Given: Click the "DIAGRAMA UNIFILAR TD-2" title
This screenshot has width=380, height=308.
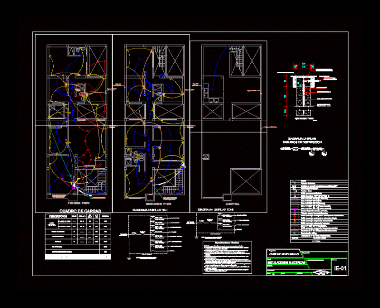Looking at the screenshot, I should [216, 209].
